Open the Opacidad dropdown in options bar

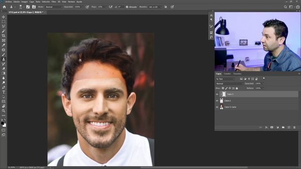(83, 7)
